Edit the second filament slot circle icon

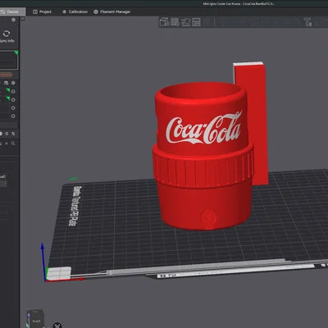point(13,100)
